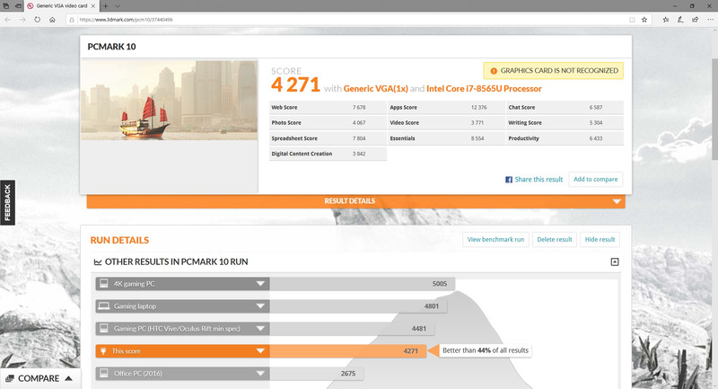
Task: Click the browser forward arrow
Action: pos(22,20)
